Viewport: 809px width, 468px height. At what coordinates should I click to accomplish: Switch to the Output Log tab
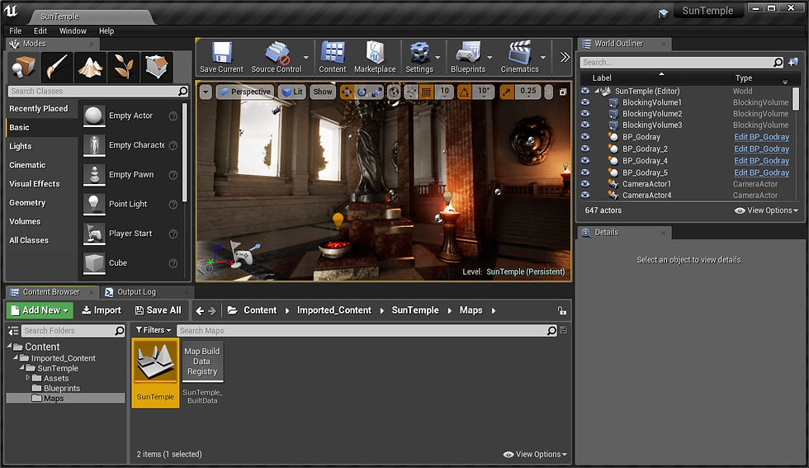(137, 292)
